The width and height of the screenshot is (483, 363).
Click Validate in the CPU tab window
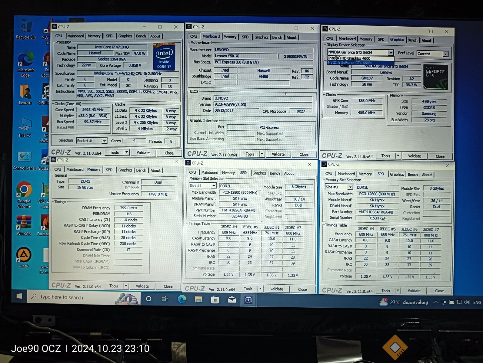coord(143,153)
